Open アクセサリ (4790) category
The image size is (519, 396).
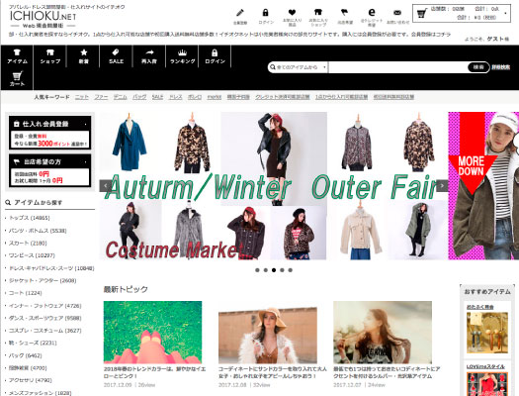(30, 380)
